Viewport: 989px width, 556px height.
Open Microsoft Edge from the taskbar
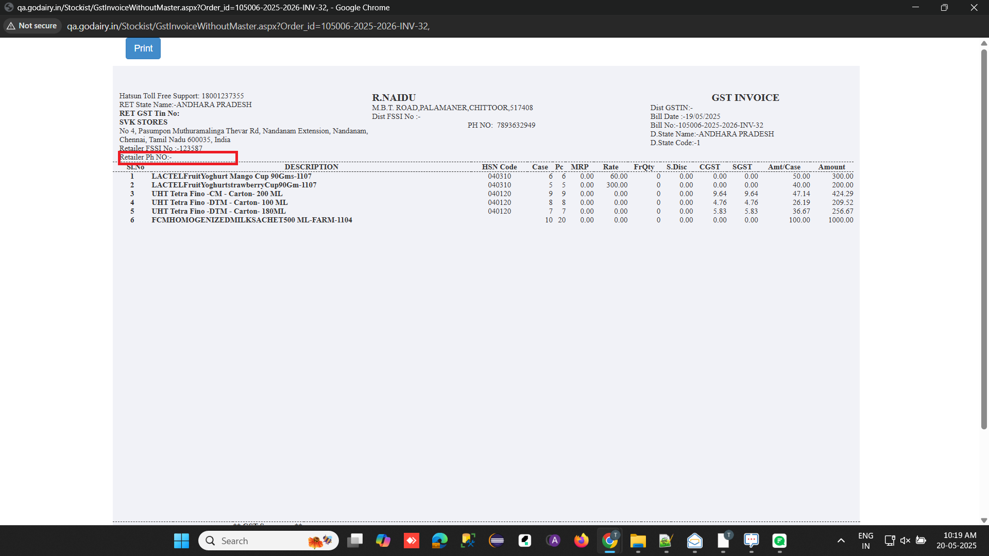(x=440, y=541)
